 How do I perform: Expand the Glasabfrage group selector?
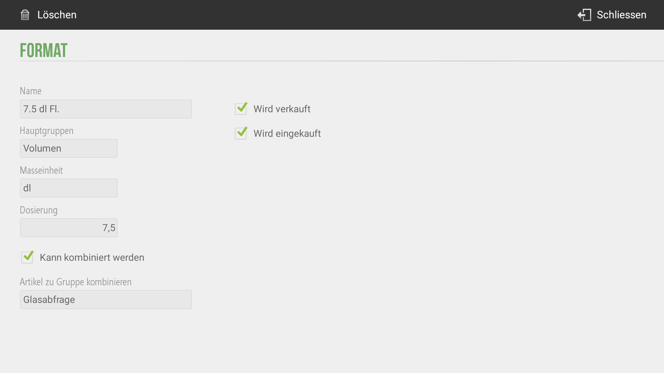coord(106,300)
